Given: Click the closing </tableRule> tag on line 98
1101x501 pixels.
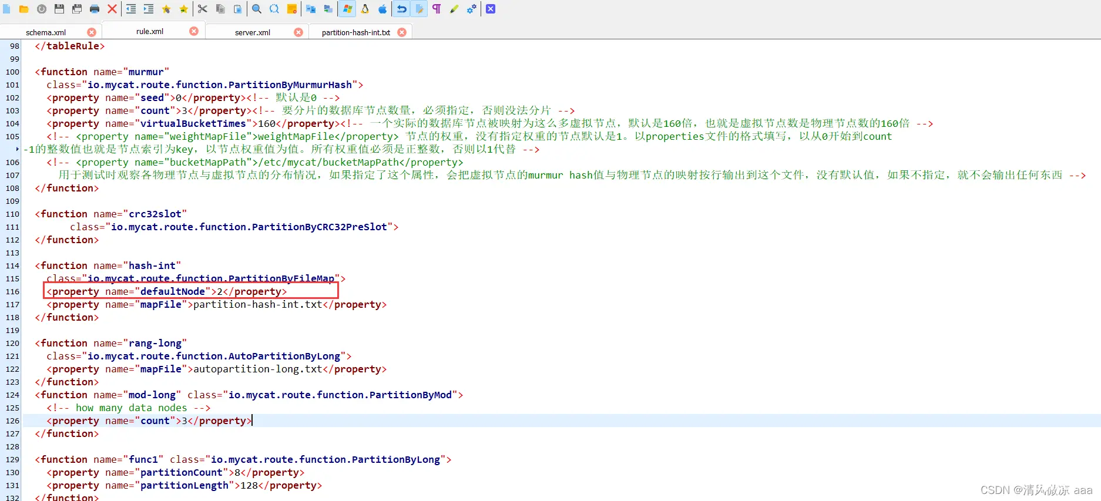Looking at the screenshot, I should (70, 46).
